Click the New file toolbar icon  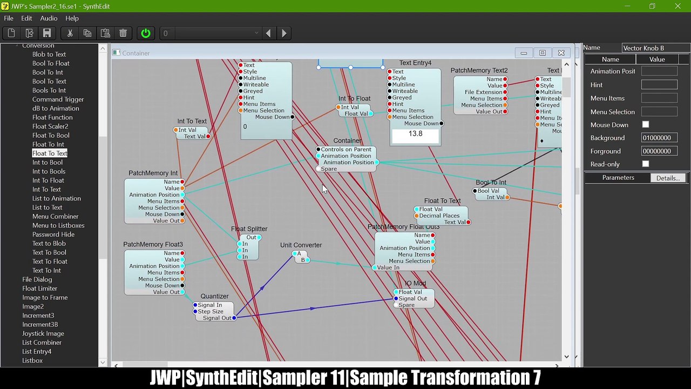click(x=11, y=33)
